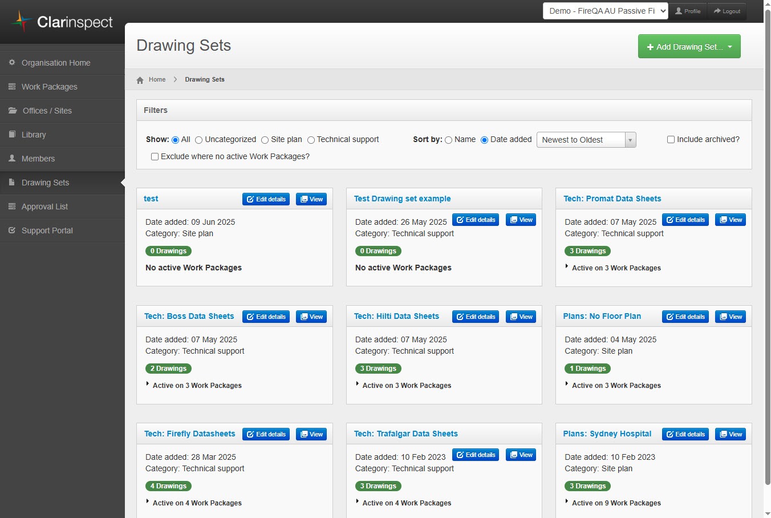Click the Approval List sidebar icon
Screen dimensions: 771x518
12,207
